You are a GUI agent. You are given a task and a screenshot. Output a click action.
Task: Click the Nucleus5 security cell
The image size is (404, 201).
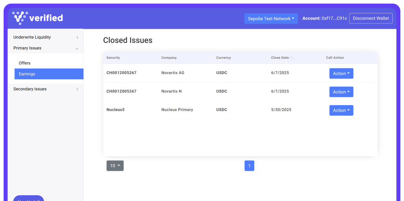pyautogui.click(x=115, y=110)
